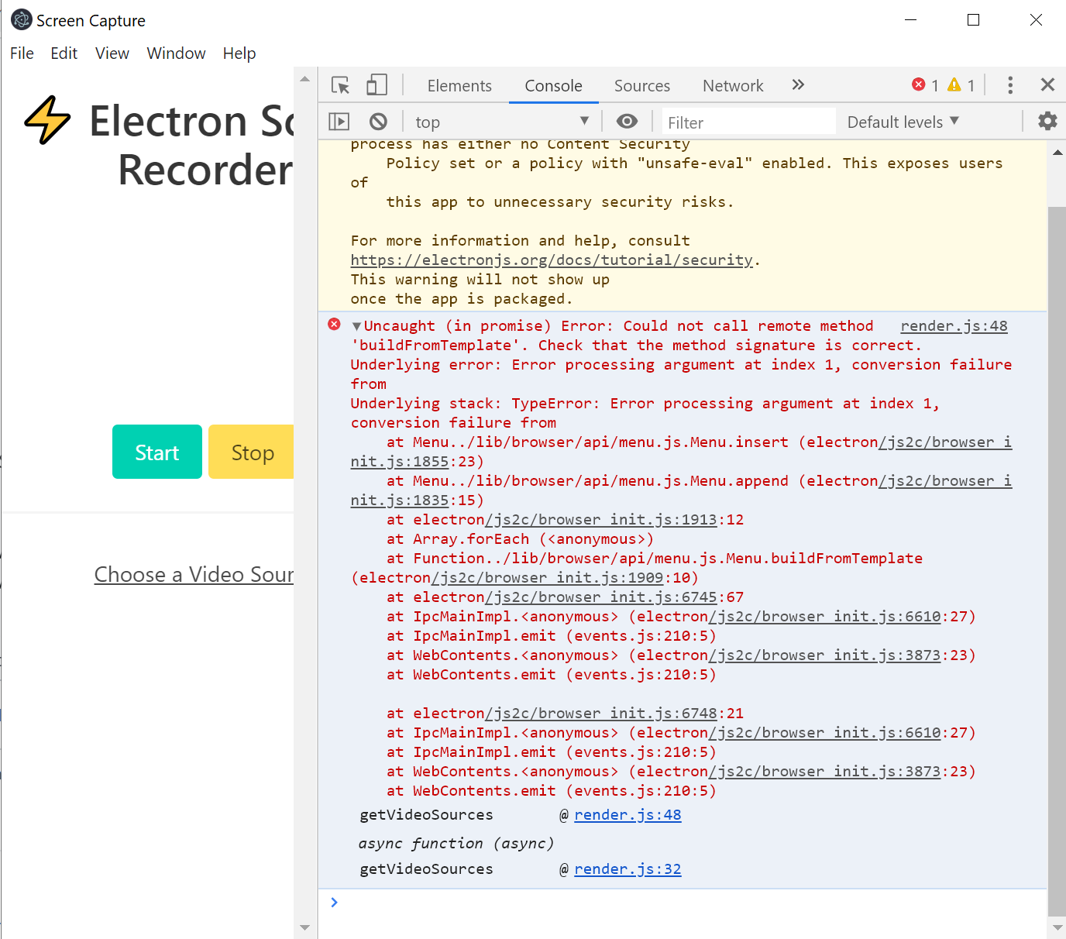The width and height of the screenshot is (1066, 939).
Task: Open render.js:48 link at error header
Action: point(954,326)
